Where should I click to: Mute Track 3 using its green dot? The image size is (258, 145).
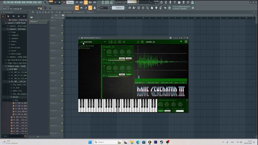pos(62,41)
